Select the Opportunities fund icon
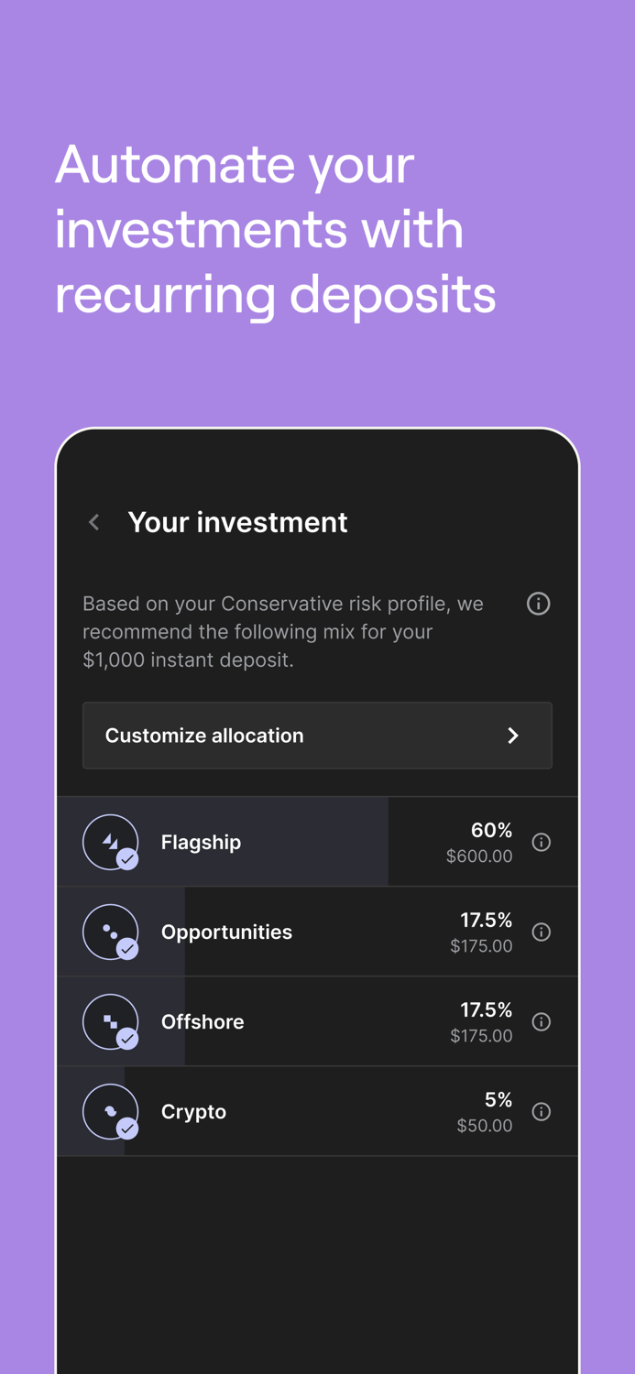635x1374 pixels. 111,932
